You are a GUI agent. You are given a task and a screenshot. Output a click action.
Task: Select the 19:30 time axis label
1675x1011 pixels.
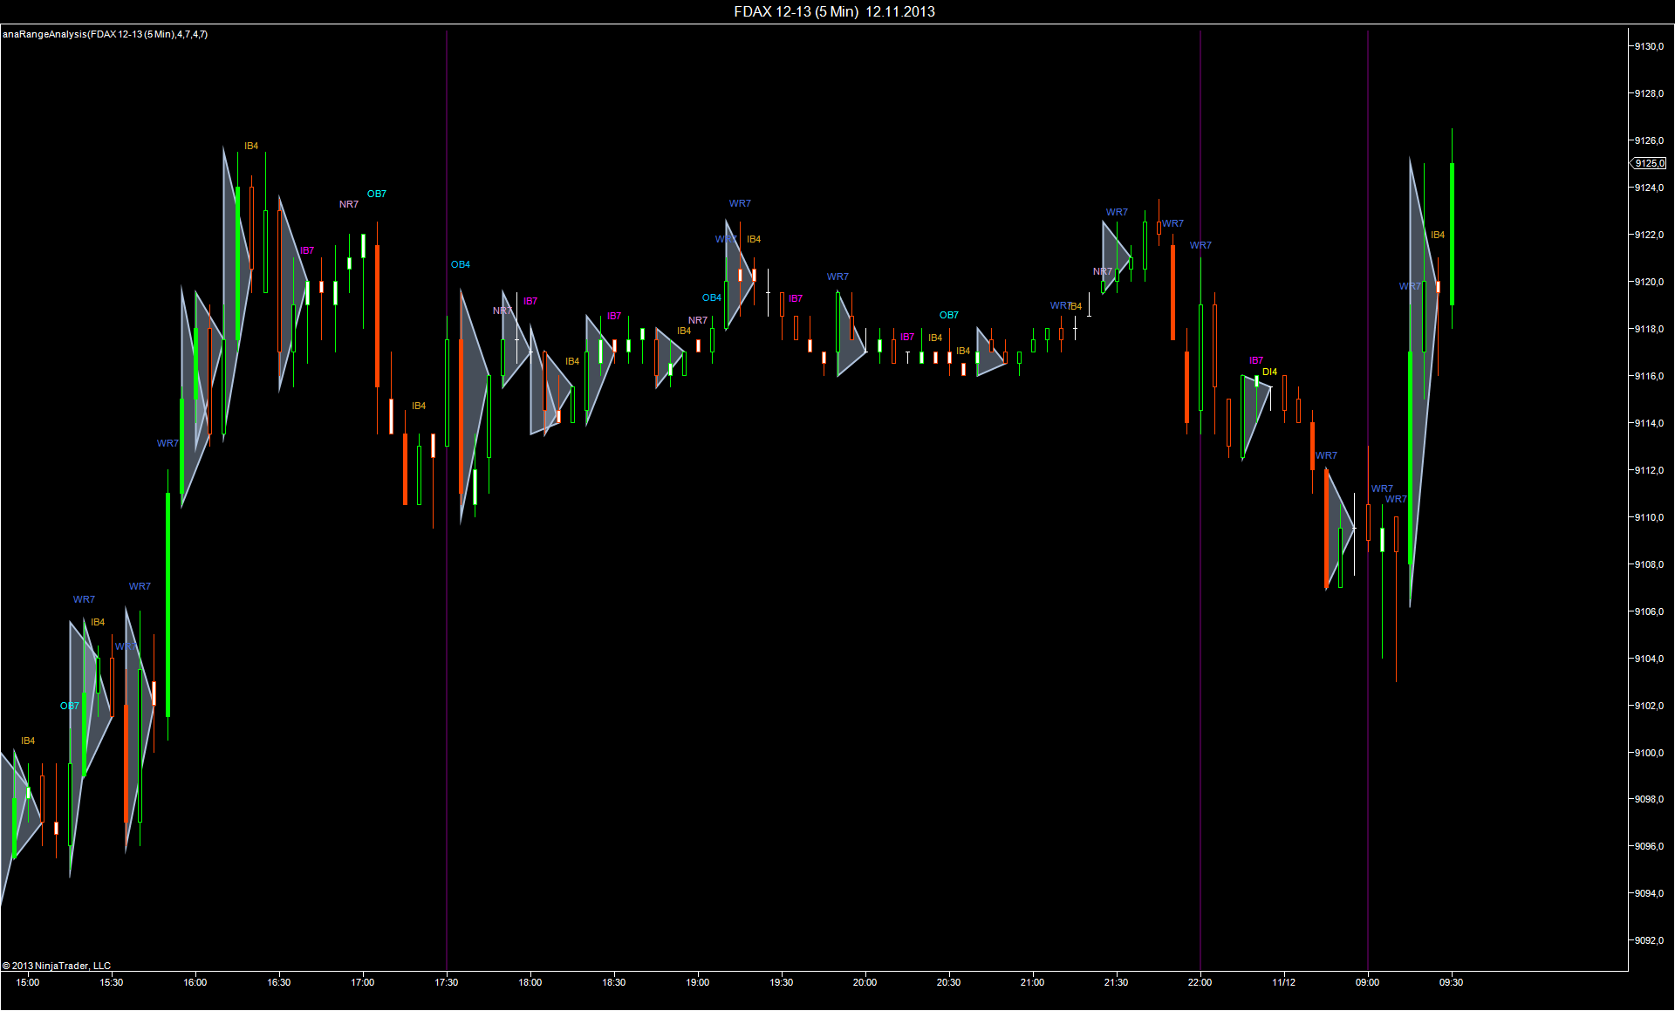pyautogui.click(x=782, y=982)
